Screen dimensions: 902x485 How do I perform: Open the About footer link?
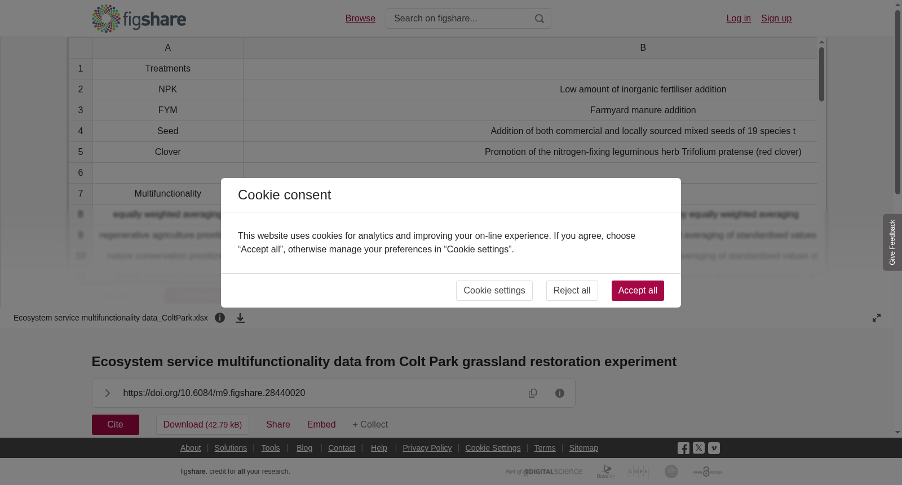[191, 448]
